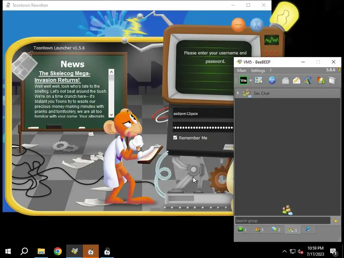The height and width of the screenshot is (258, 344).
Task: Click the Toontown username field with asdqwe12qaza
Action: [203, 114]
